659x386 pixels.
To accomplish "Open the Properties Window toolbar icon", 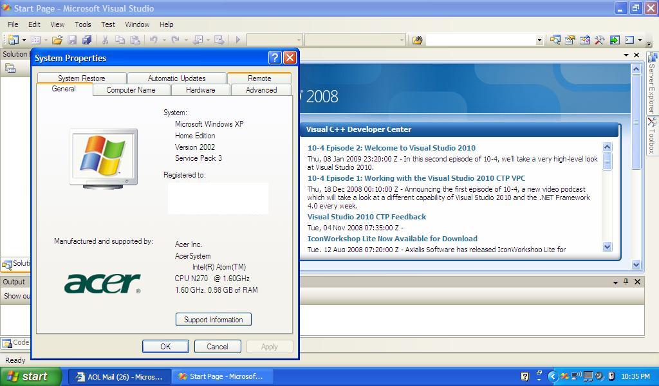I will click(x=570, y=40).
